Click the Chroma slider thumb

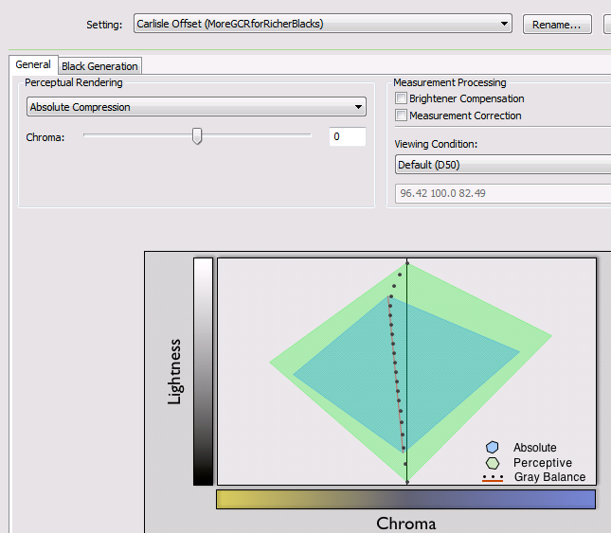(197, 136)
